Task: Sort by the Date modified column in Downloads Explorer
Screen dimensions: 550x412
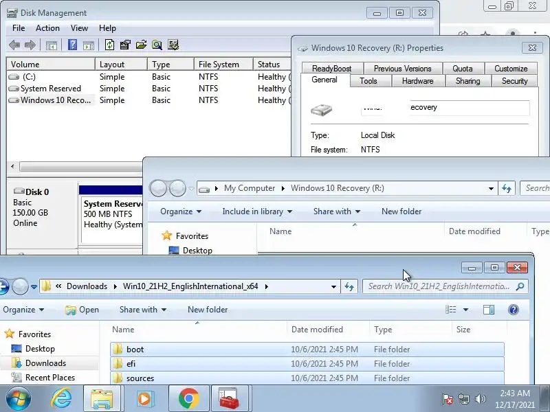Action: (317, 330)
